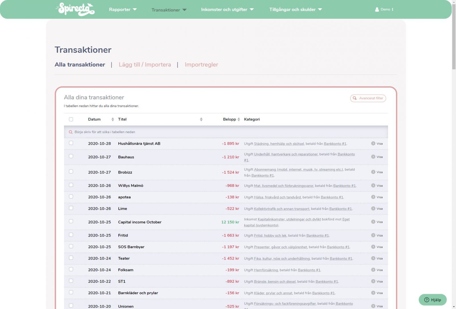
Task: Click the Spirecta logo
Action: pyautogui.click(x=76, y=9)
